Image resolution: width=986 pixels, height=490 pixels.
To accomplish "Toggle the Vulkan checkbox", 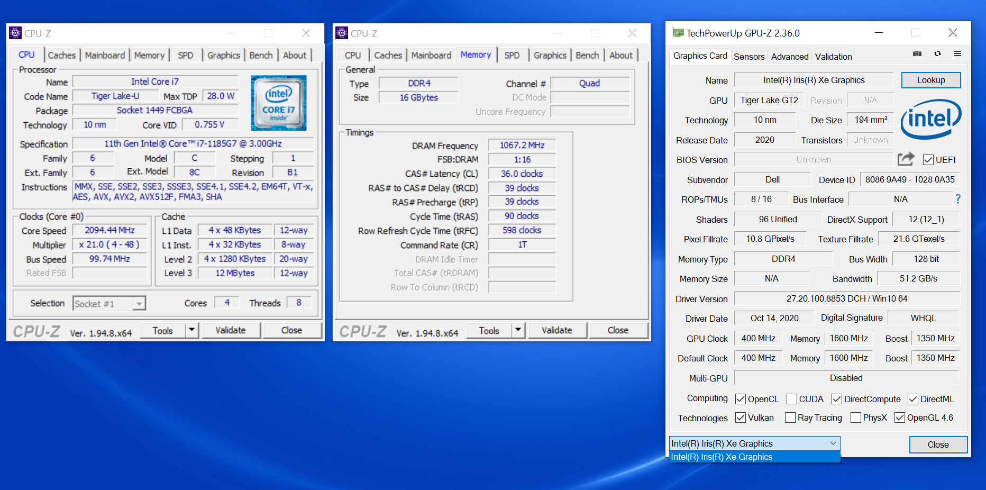I will click(741, 418).
